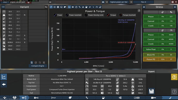Select the Piston PD stress row

[x=159, y=59]
